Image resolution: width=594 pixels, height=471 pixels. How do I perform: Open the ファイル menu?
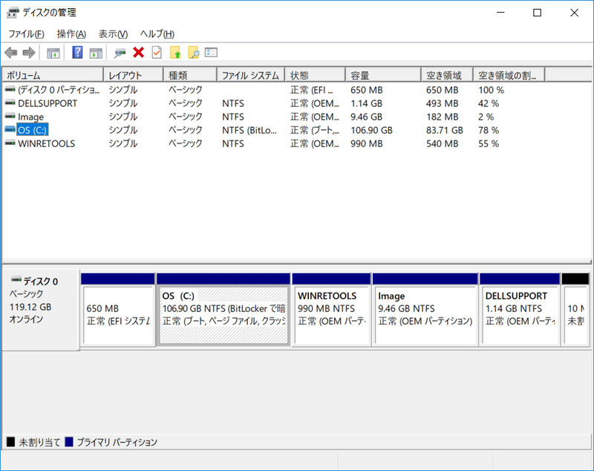25,34
